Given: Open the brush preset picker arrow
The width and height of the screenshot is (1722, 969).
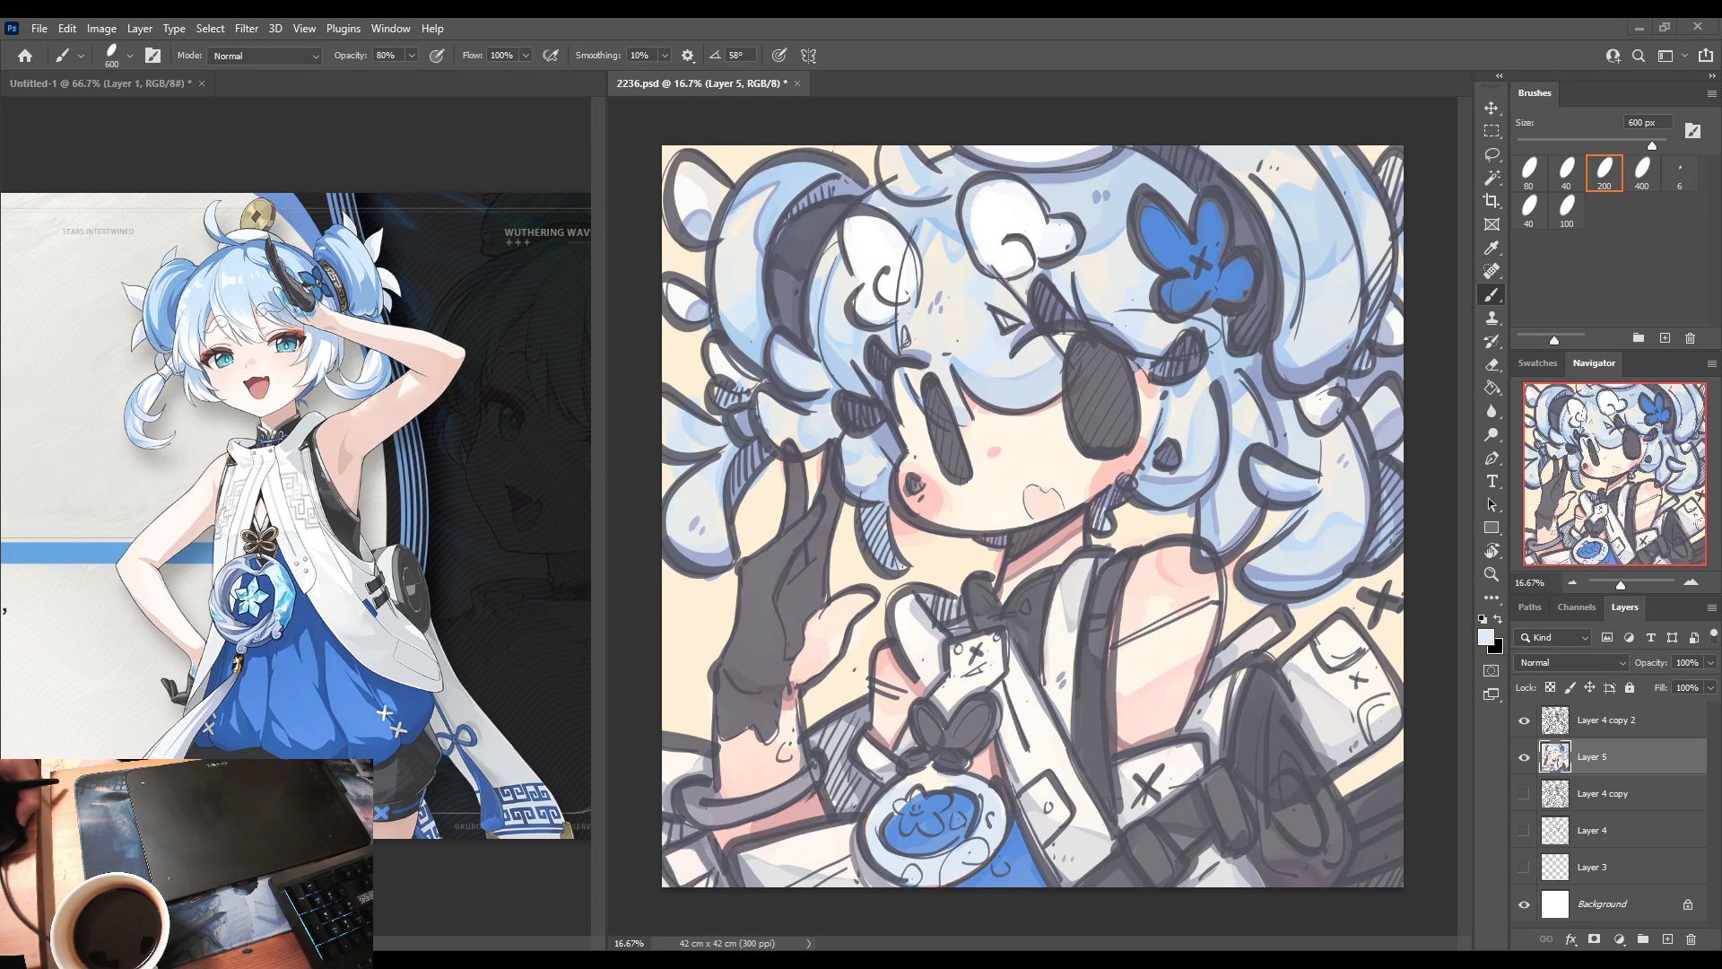Looking at the screenshot, I should (x=130, y=56).
